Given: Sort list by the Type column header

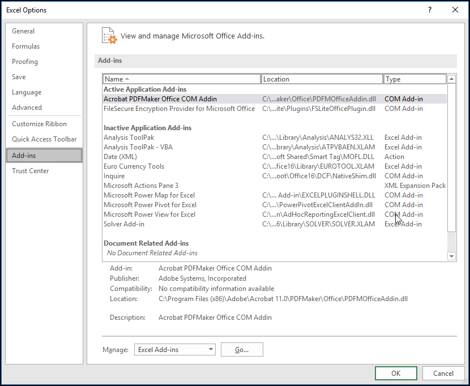Looking at the screenshot, I should (414, 79).
